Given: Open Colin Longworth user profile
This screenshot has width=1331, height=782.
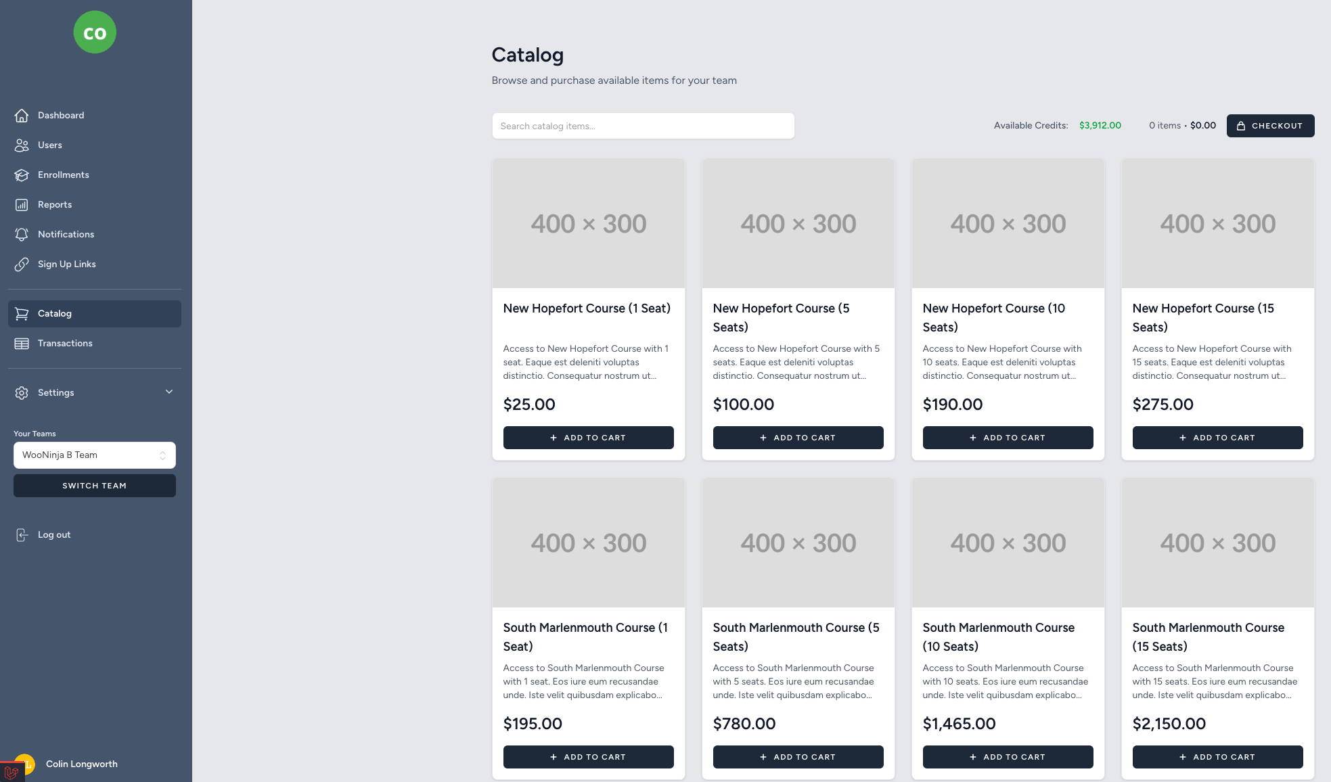Looking at the screenshot, I should pyautogui.click(x=81, y=764).
